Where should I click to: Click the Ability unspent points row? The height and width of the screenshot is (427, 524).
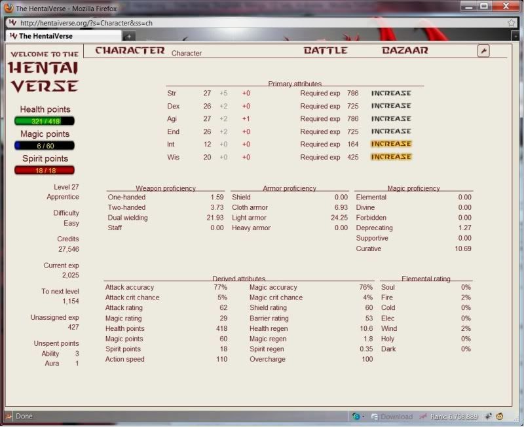pos(60,354)
